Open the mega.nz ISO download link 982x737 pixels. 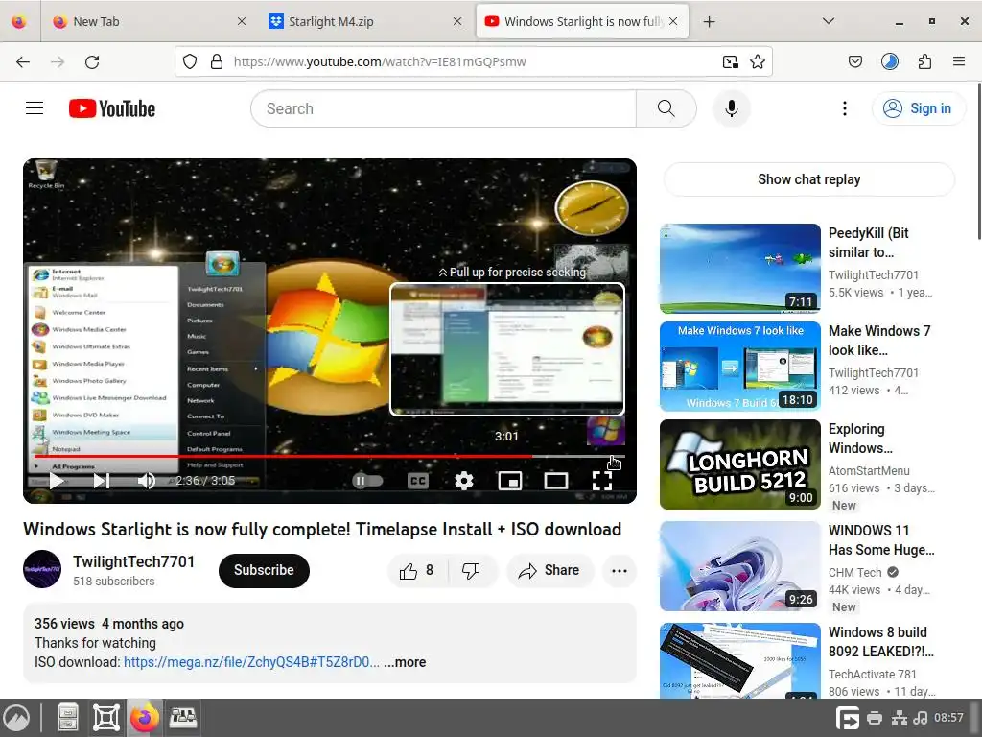click(251, 662)
